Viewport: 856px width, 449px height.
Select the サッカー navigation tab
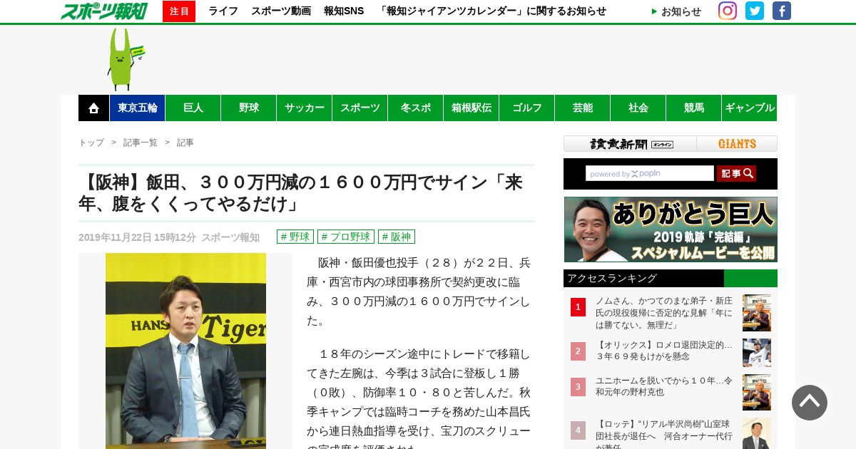(x=305, y=108)
